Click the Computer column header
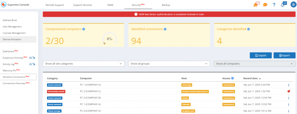The image size is (297, 114). tap(86, 78)
